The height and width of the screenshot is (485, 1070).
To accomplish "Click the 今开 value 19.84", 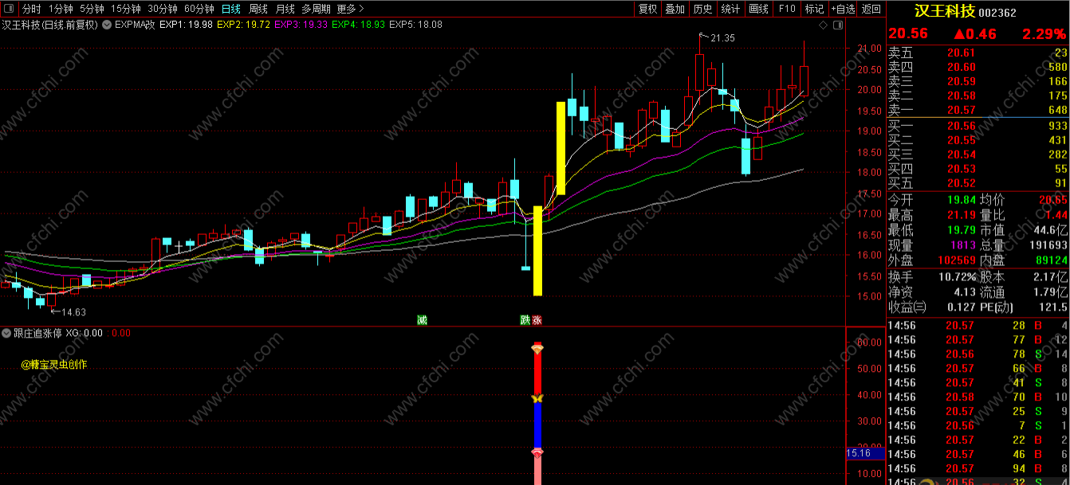I will pos(960,200).
